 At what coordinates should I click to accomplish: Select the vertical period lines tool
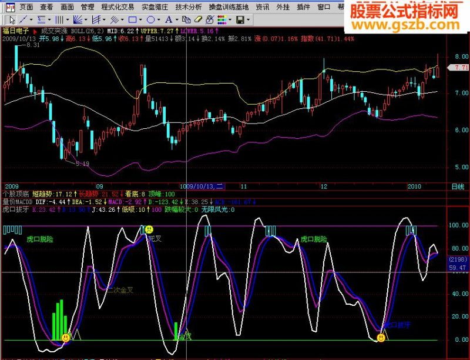59,20
